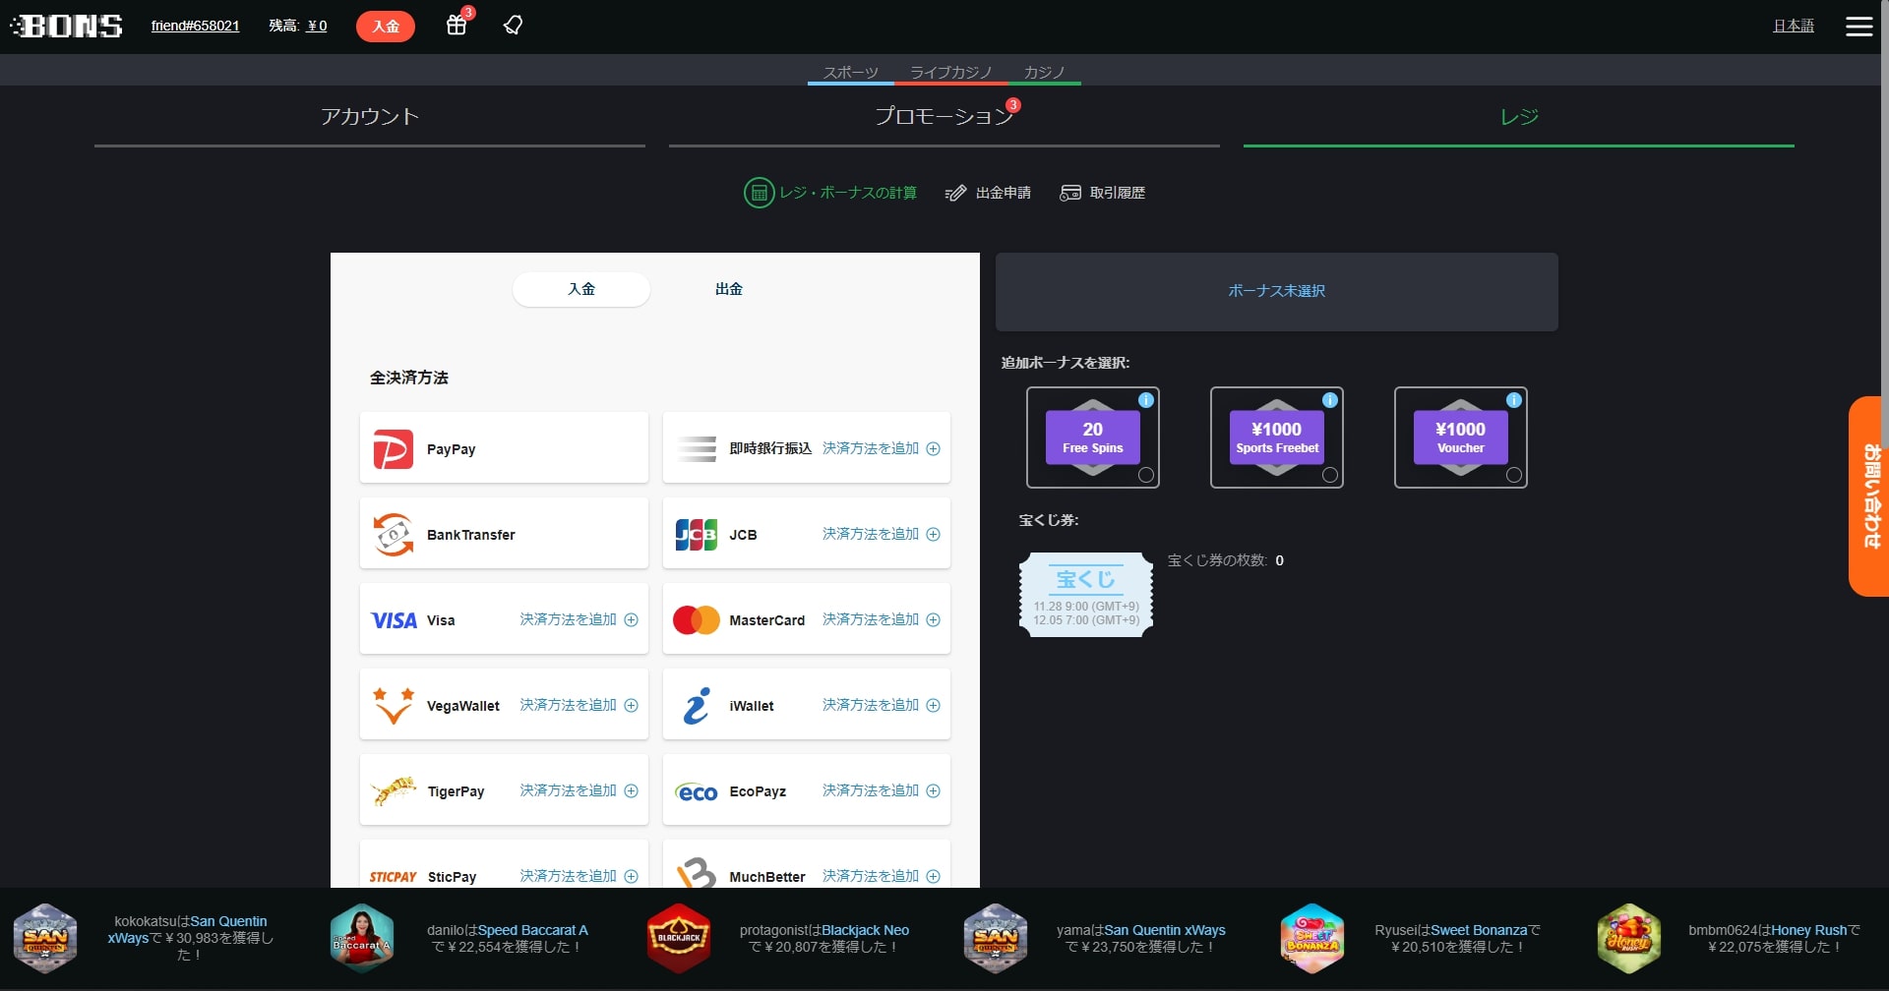Click the wallet icon for 取引履歴
Screen dimensions: 1889x991
[x=1070, y=193]
